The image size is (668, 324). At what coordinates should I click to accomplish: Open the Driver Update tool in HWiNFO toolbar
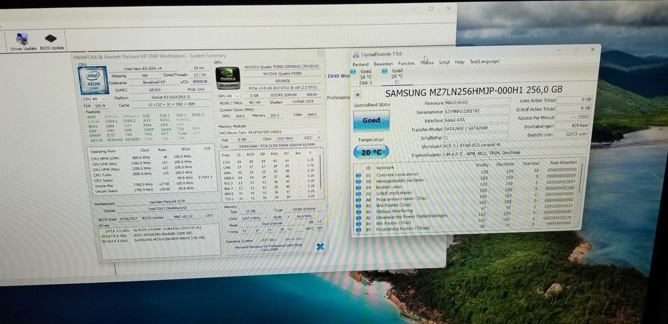coord(23,42)
